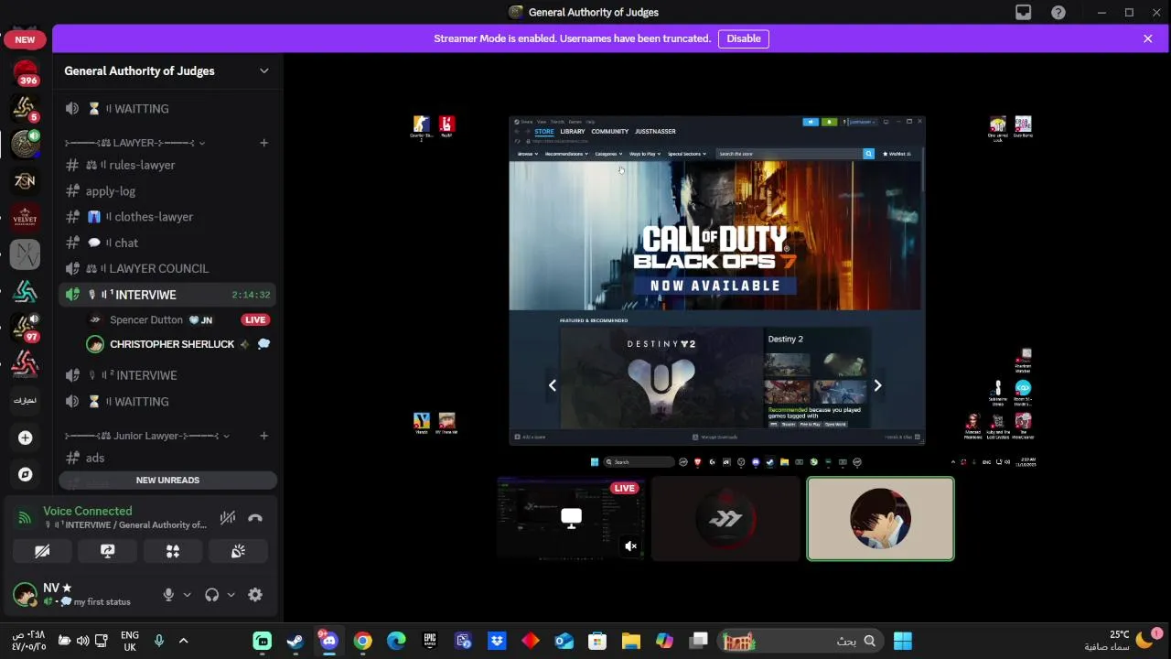
Task: Switch to STORE tab in streamed Steam
Action: [x=544, y=131]
